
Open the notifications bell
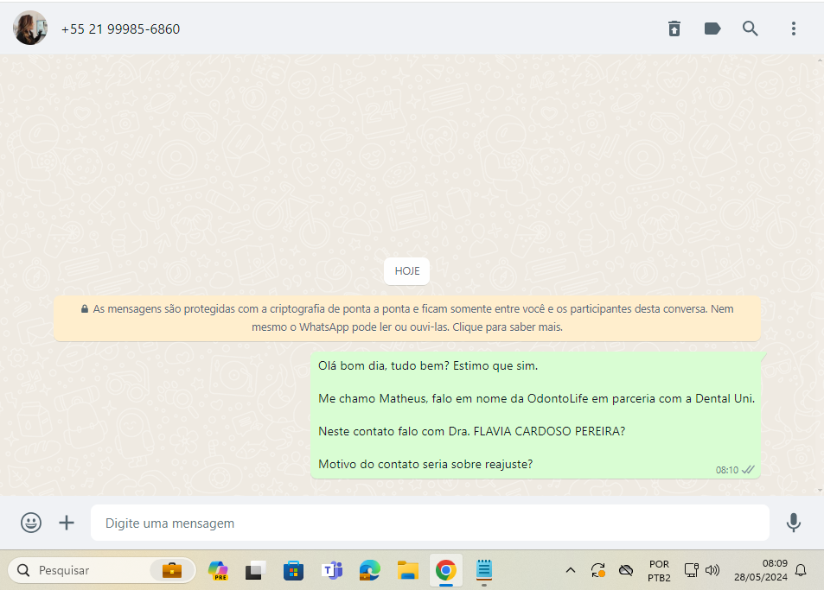point(801,570)
